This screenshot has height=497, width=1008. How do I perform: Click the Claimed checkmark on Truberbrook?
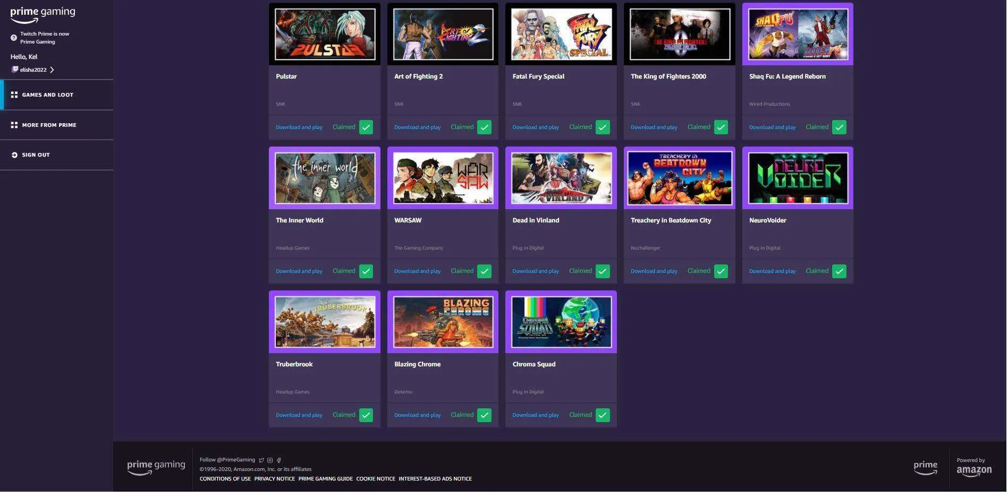[x=366, y=415]
